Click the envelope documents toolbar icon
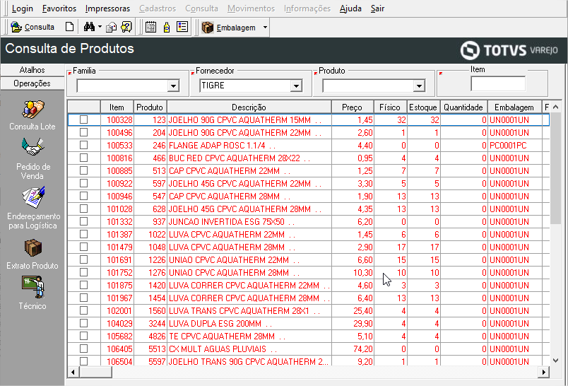Screen dimensions: 568x386 (111, 27)
